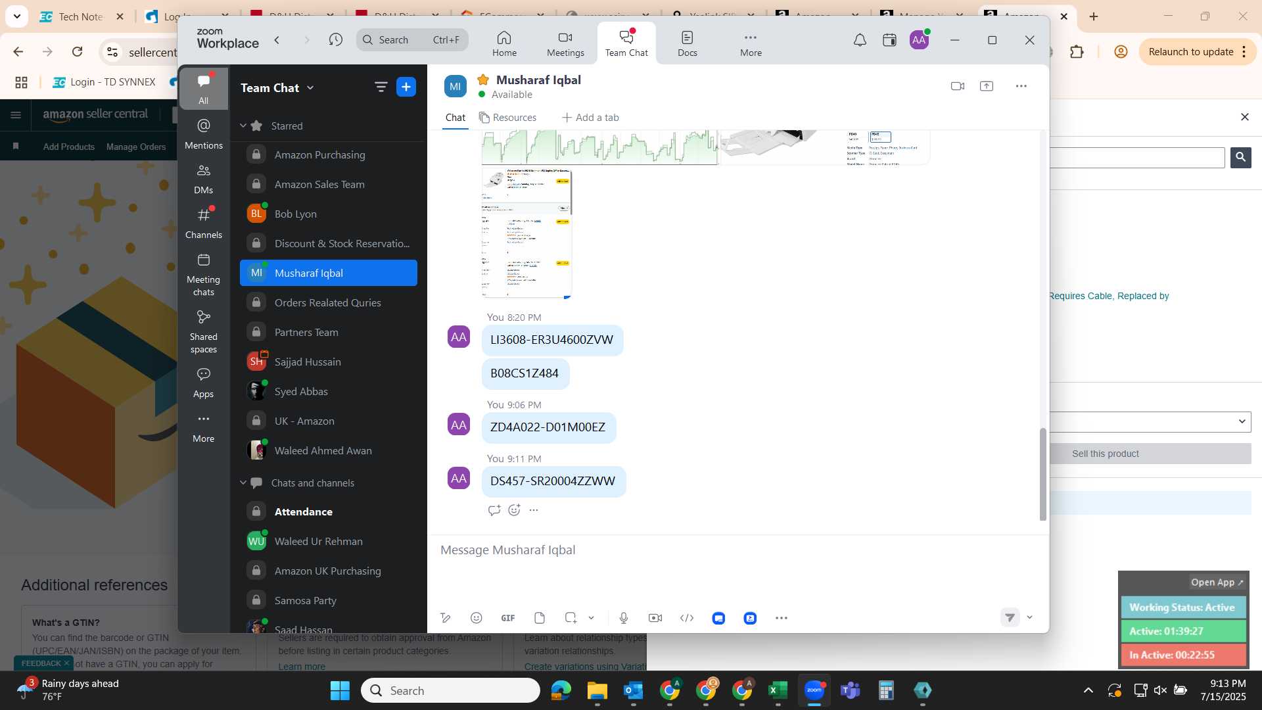Open Channels in the sidebar
Image resolution: width=1262 pixels, height=710 pixels.
pos(204,224)
